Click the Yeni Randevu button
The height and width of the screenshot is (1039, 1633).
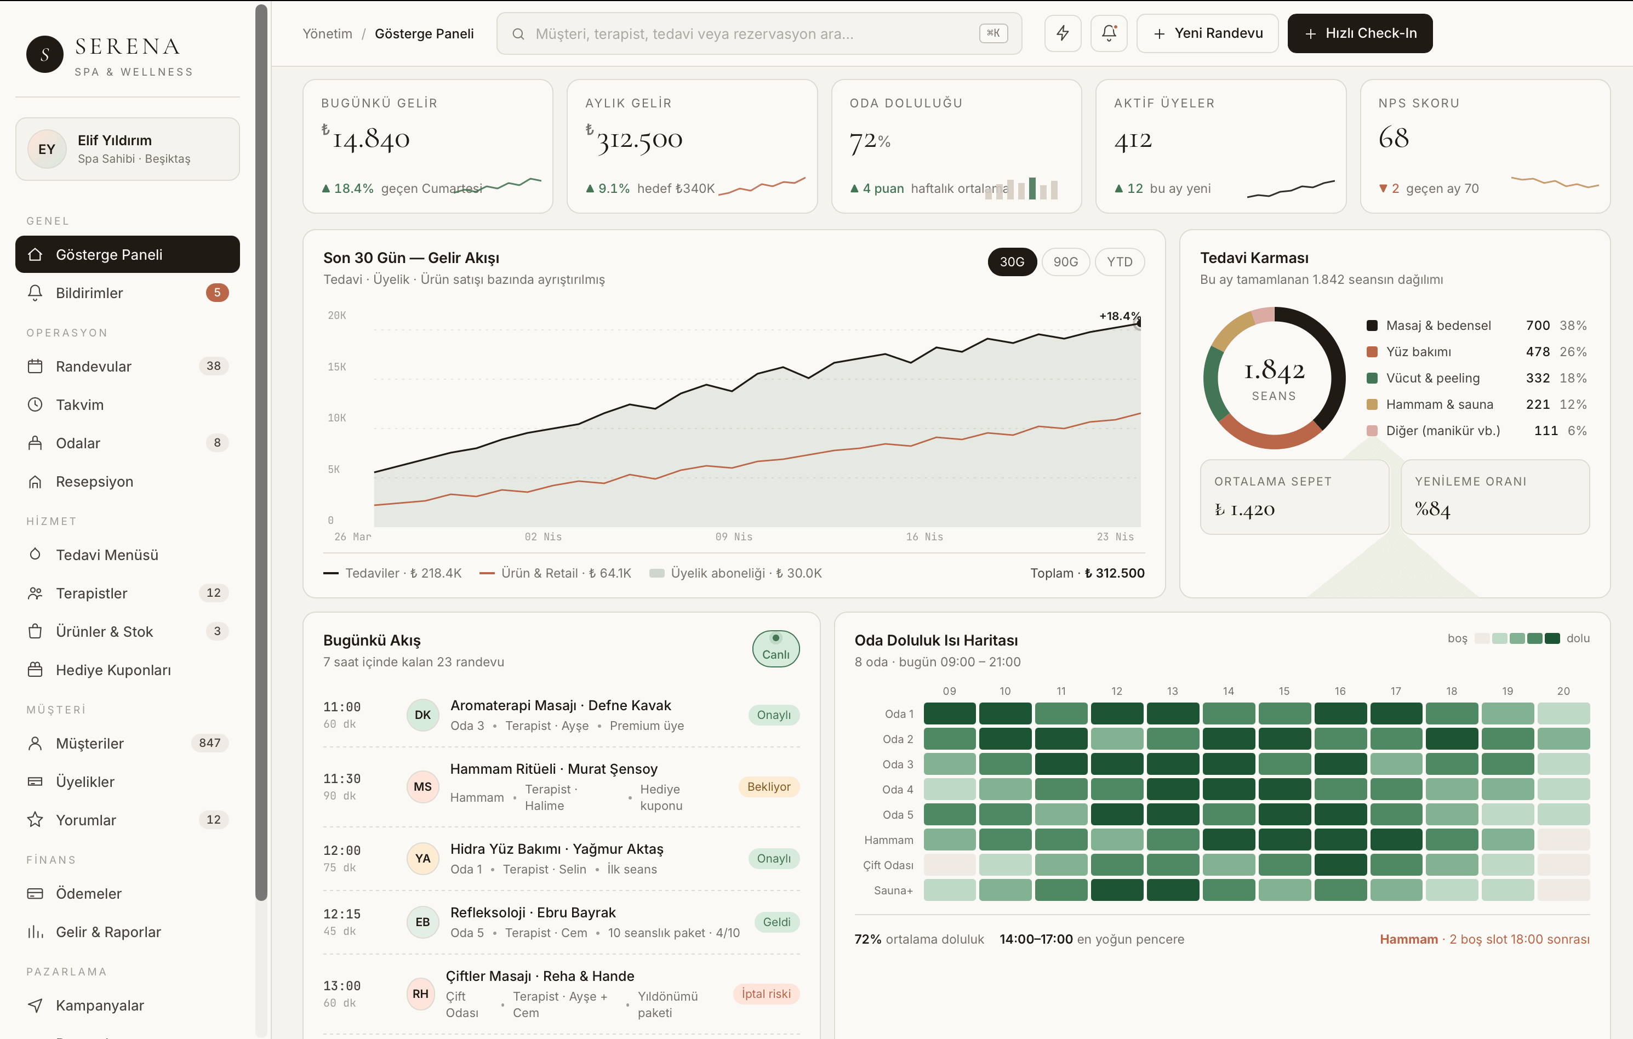(x=1207, y=33)
